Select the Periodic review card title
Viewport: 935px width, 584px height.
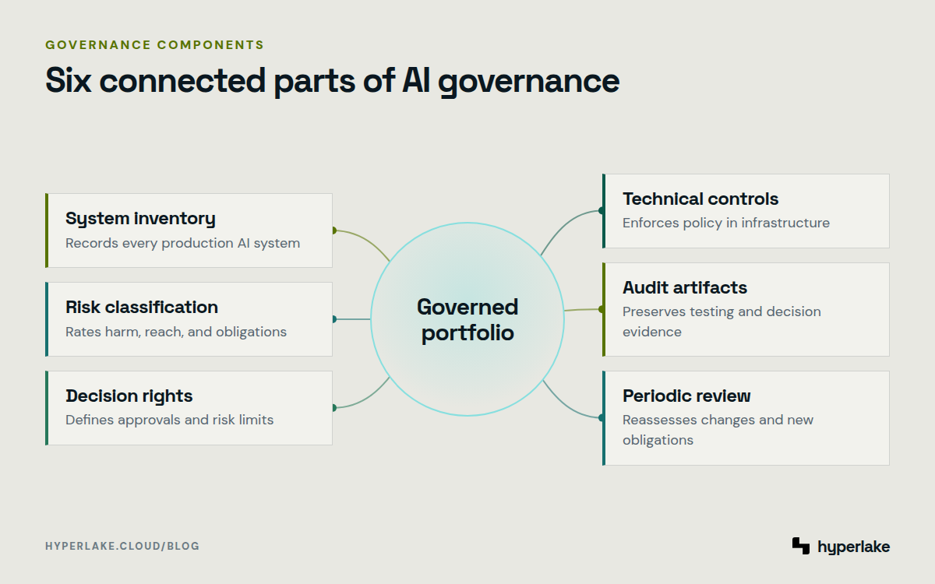[686, 396]
